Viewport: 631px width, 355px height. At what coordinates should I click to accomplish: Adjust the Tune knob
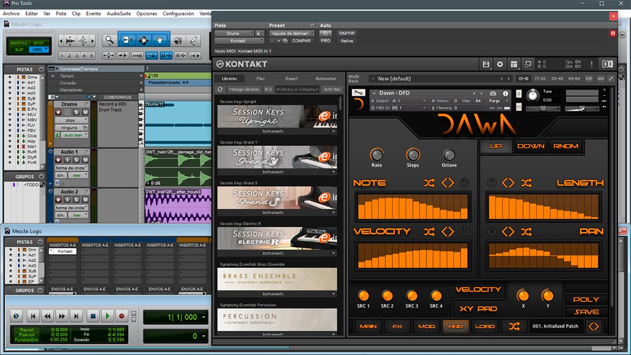click(x=533, y=95)
